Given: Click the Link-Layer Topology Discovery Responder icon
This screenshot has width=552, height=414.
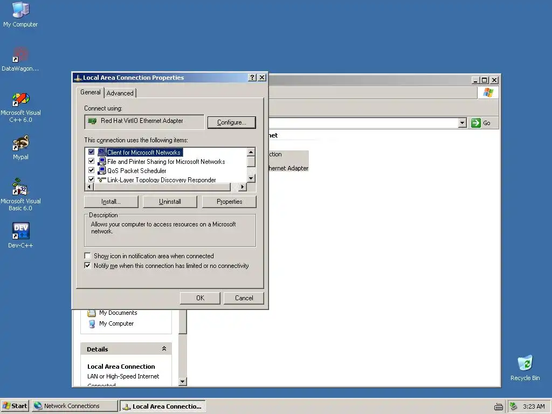Looking at the screenshot, I should (x=102, y=180).
